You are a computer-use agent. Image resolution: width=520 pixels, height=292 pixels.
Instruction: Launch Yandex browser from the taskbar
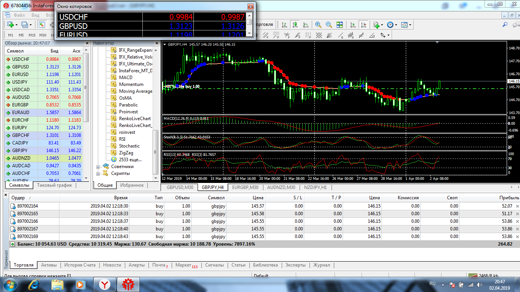coord(105,284)
